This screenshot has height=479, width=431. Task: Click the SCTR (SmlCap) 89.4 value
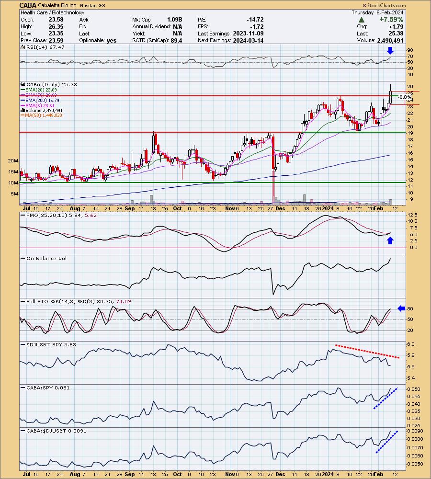pyautogui.click(x=176, y=41)
